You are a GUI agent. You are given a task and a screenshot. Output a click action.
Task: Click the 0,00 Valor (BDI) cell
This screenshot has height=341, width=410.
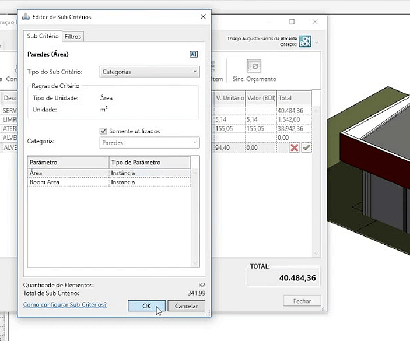261,147
